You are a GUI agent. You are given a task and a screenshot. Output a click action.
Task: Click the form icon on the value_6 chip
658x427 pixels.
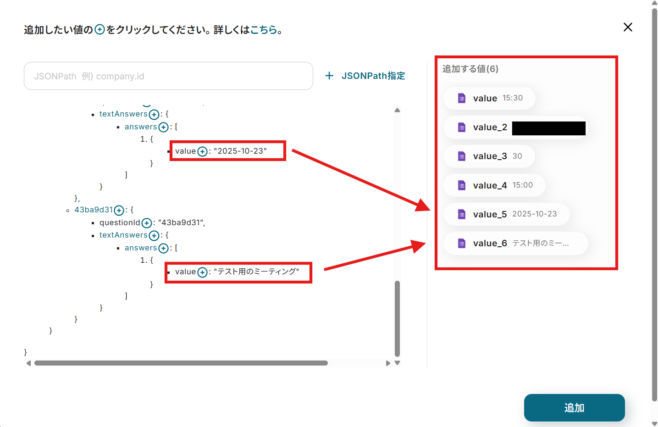(462, 244)
